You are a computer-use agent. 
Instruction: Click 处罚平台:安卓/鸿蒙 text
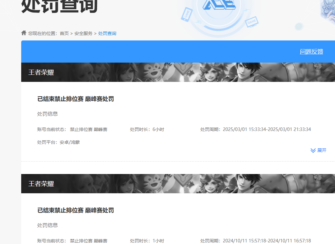point(58,142)
